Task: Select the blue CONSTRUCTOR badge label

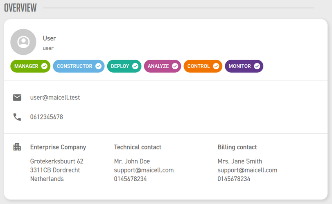Action: (75, 66)
